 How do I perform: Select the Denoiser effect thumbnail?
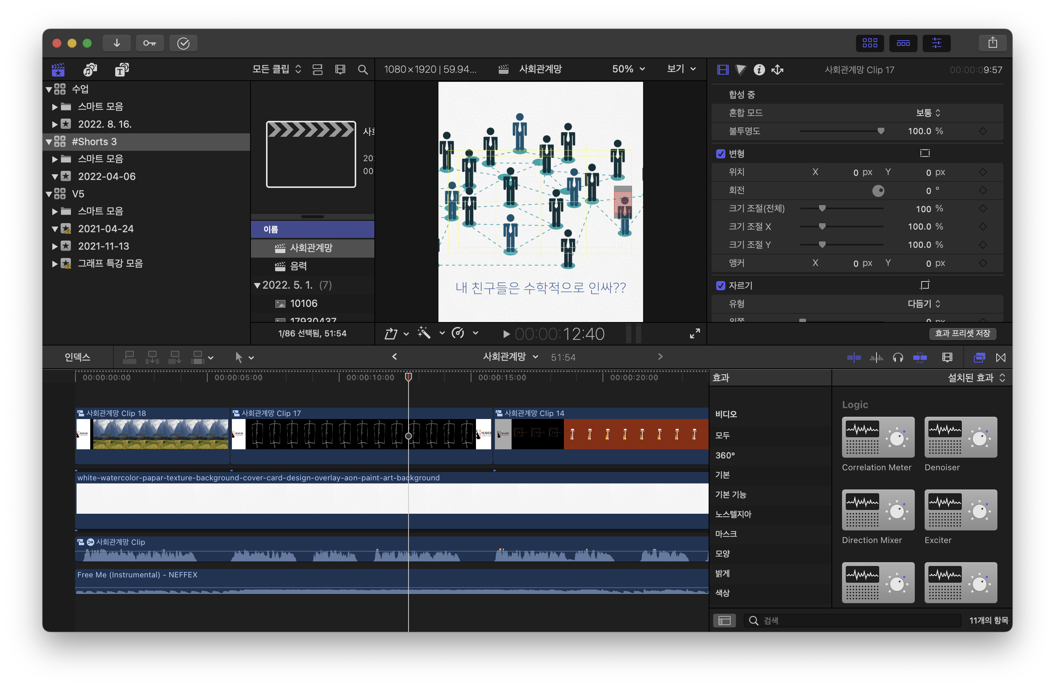[x=960, y=437]
